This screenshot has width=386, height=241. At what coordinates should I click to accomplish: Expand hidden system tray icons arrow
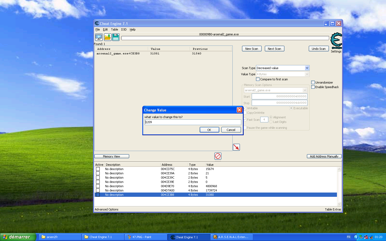click(x=356, y=237)
